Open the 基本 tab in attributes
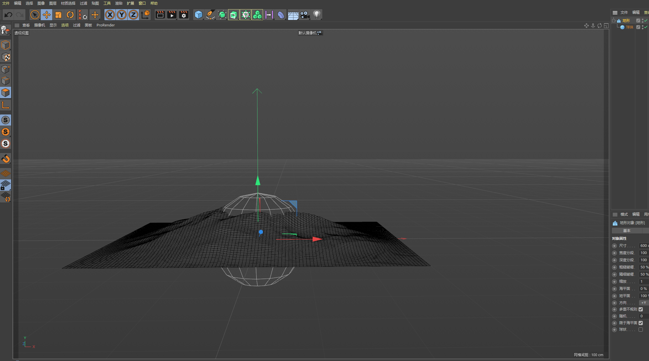Image resolution: width=649 pixels, height=361 pixels. [x=627, y=231]
